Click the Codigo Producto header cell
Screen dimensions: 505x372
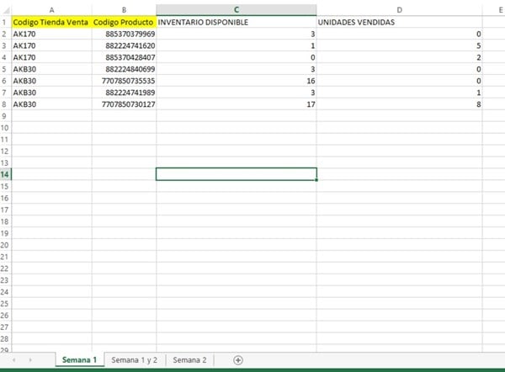click(x=124, y=22)
